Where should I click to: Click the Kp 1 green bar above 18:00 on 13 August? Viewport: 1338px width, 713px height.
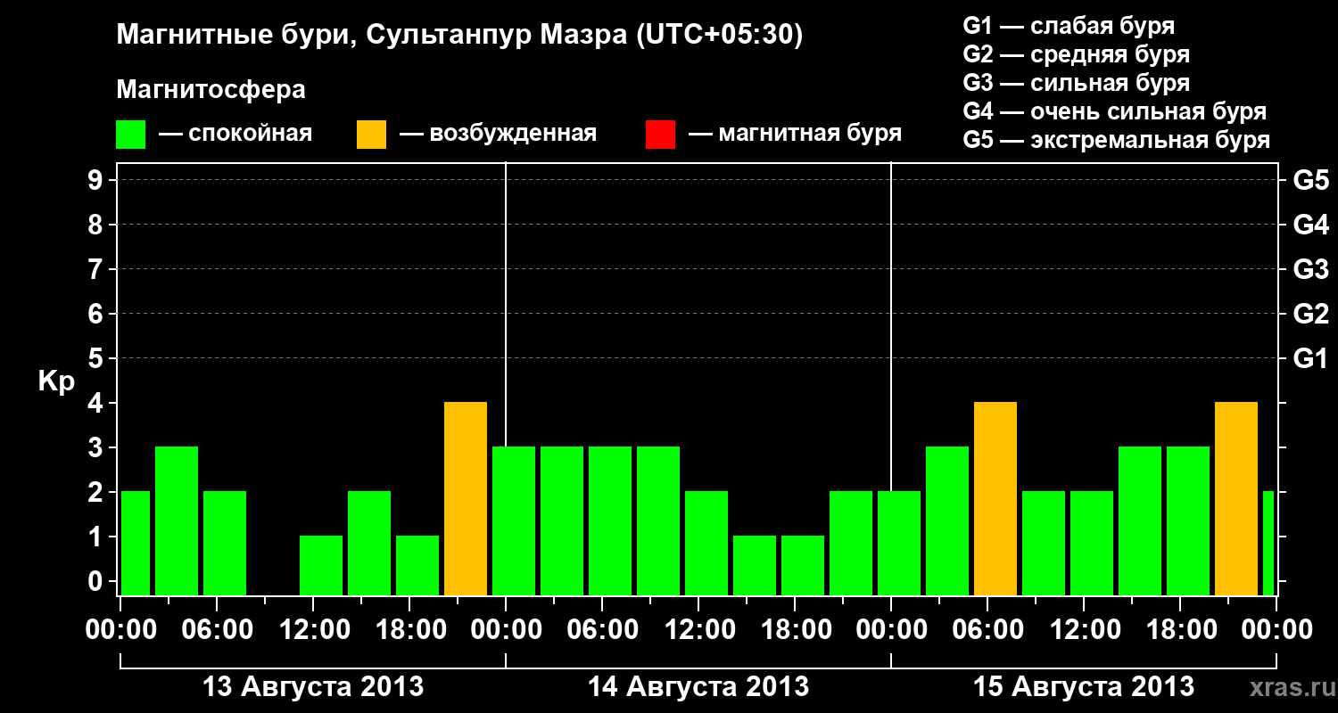point(417,565)
